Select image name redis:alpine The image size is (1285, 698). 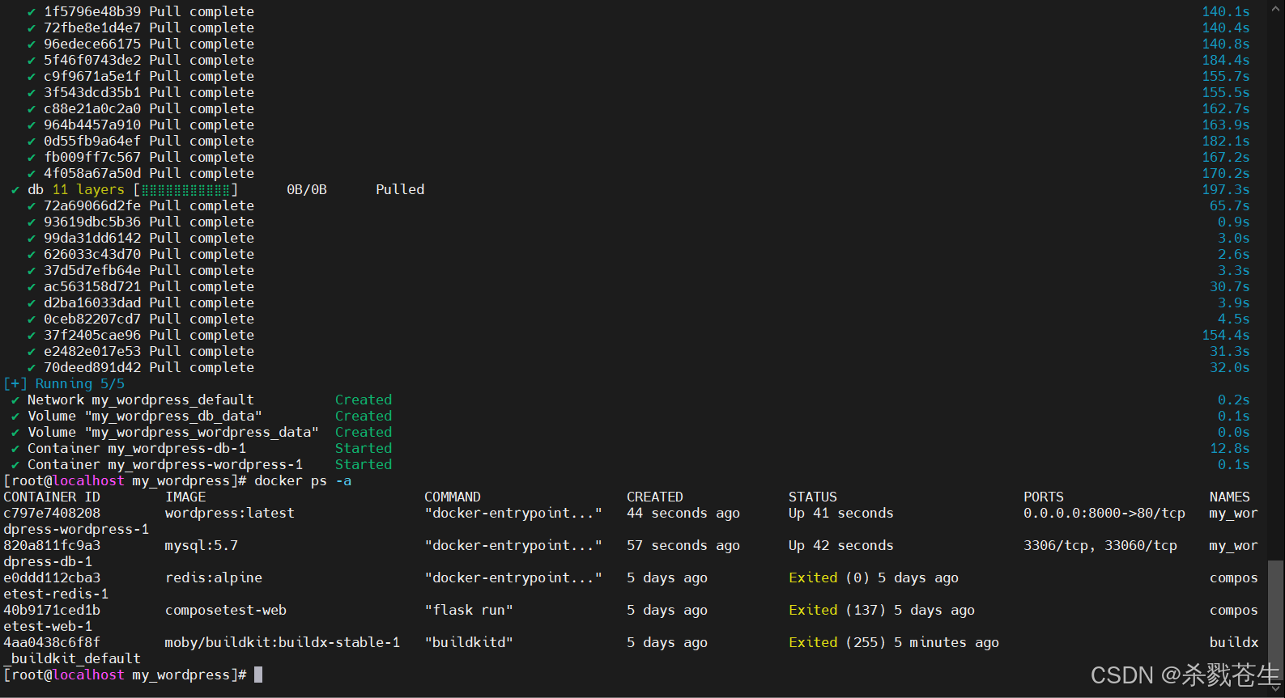(x=214, y=577)
